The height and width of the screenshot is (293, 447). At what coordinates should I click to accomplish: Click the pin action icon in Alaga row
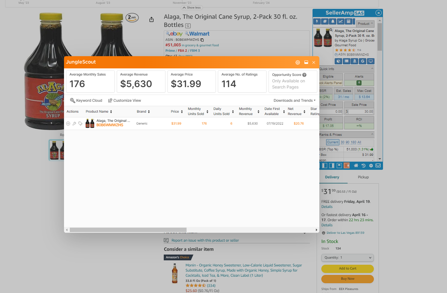(74, 124)
